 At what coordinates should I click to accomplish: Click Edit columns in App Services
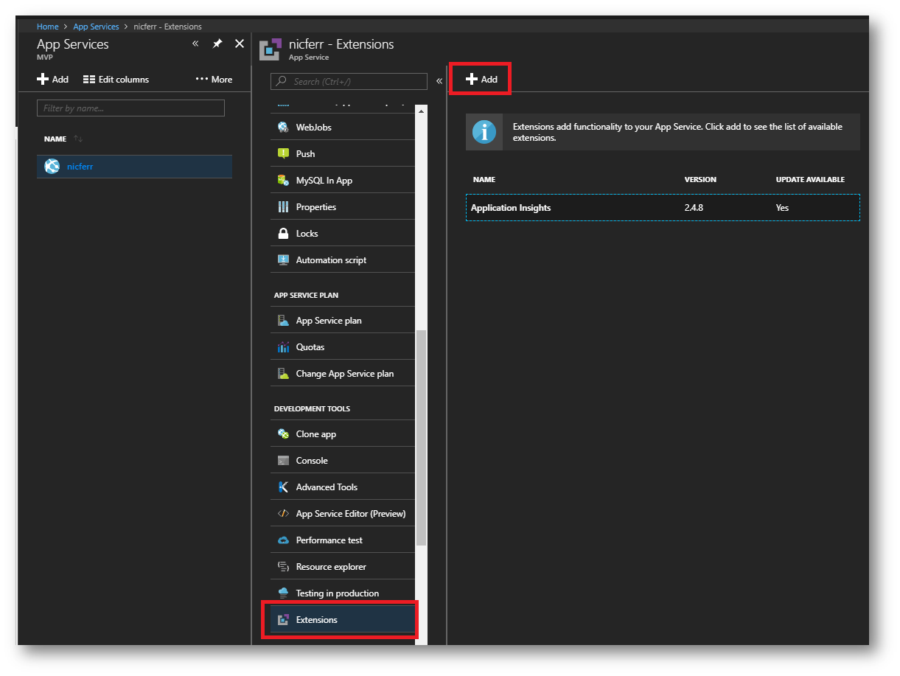[x=116, y=80]
